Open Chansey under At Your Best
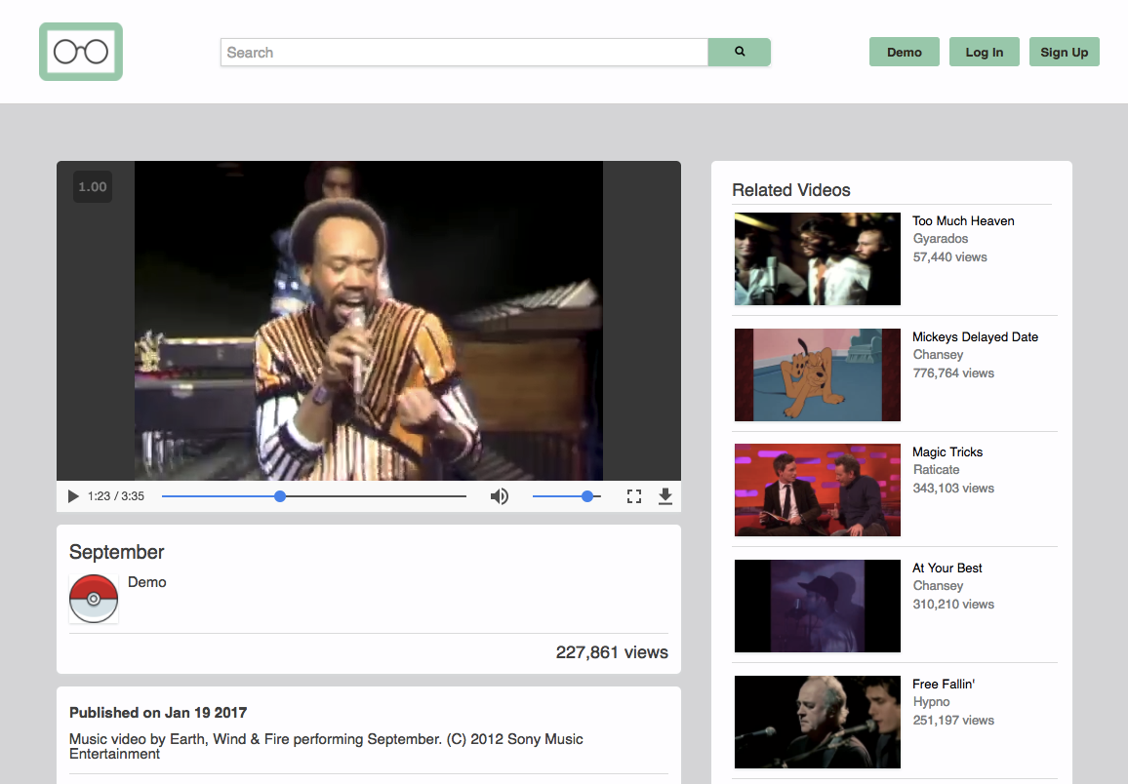1128x784 pixels. pos(938,586)
